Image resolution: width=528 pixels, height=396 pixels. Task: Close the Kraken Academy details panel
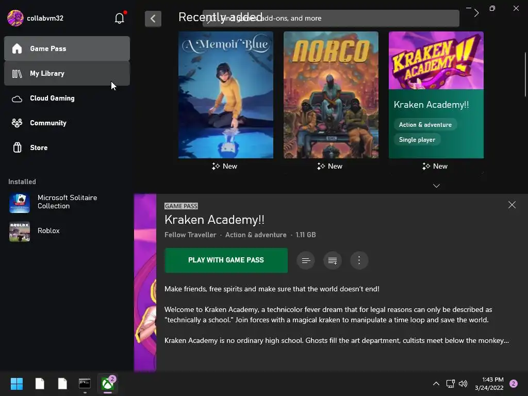click(x=512, y=205)
